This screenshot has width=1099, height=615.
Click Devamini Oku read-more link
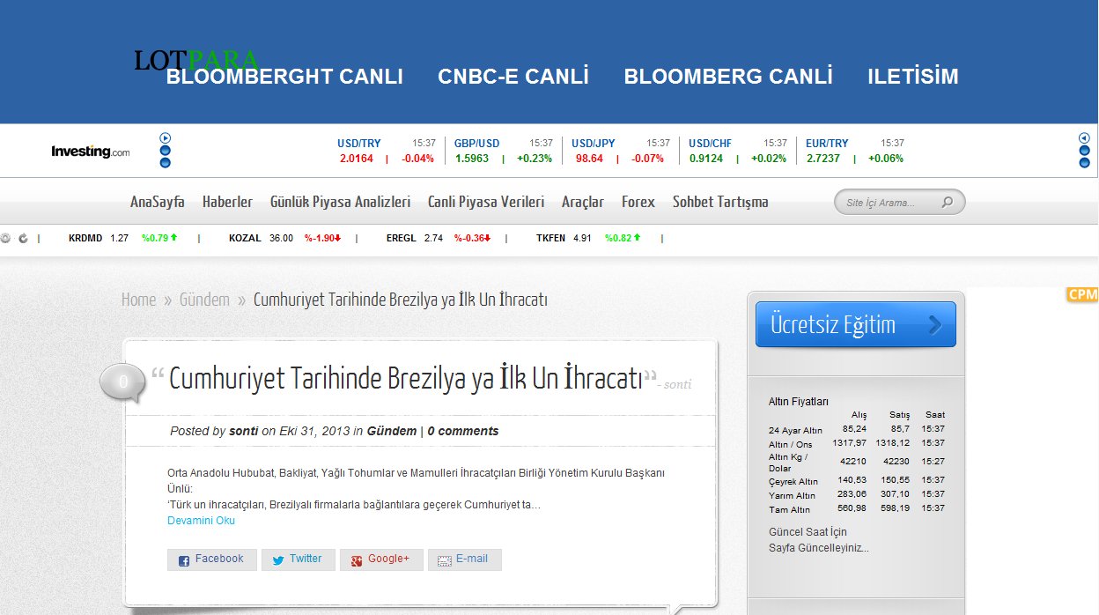click(201, 521)
